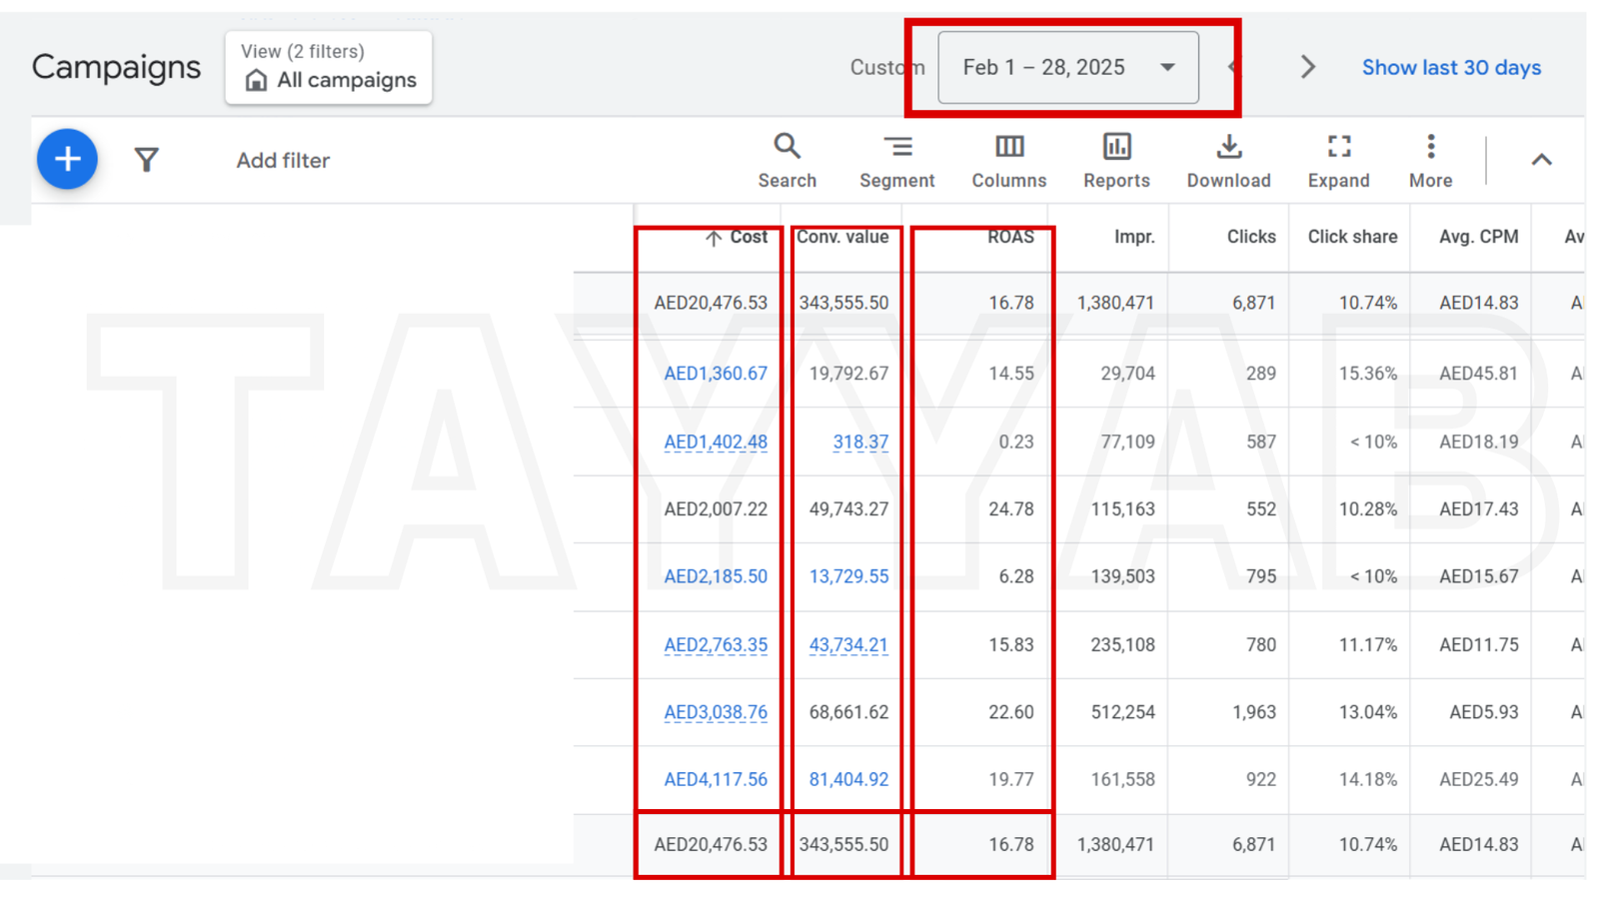Click the 81,404.92 conversion value link
Image resolution: width=1599 pixels, height=899 pixels.
point(848,779)
